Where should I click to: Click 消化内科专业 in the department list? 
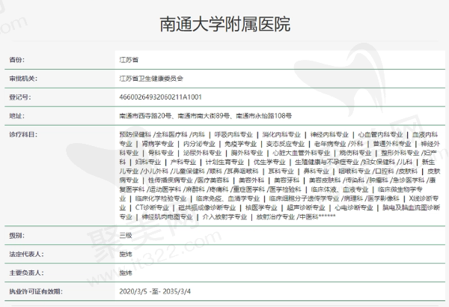pyautogui.click(x=281, y=135)
